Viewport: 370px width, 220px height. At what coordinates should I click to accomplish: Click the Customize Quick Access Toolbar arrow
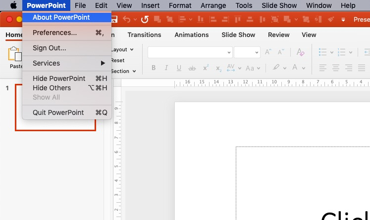[x=343, y=20]
